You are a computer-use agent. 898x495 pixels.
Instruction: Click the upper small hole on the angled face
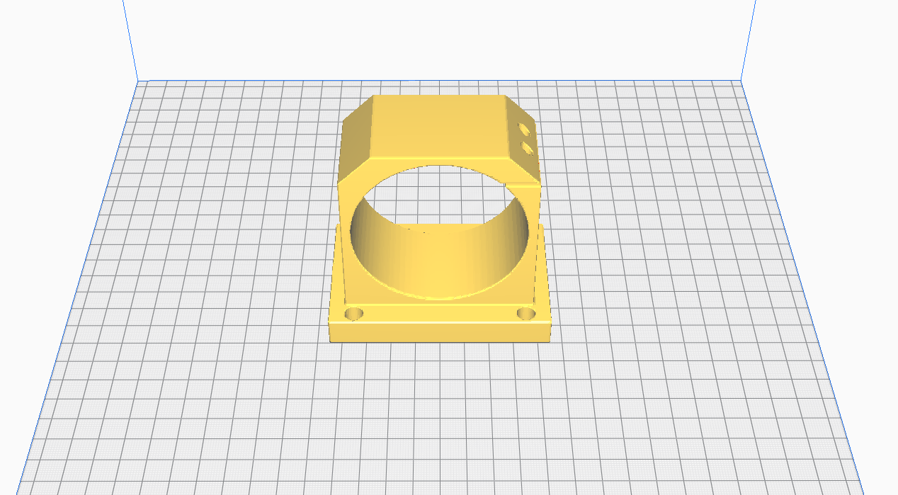point(523,131)
